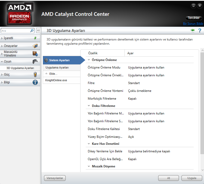Minimize the Catalyst Control Center window
The height and width of the screenshot is (184, 204).
[193, 6]
